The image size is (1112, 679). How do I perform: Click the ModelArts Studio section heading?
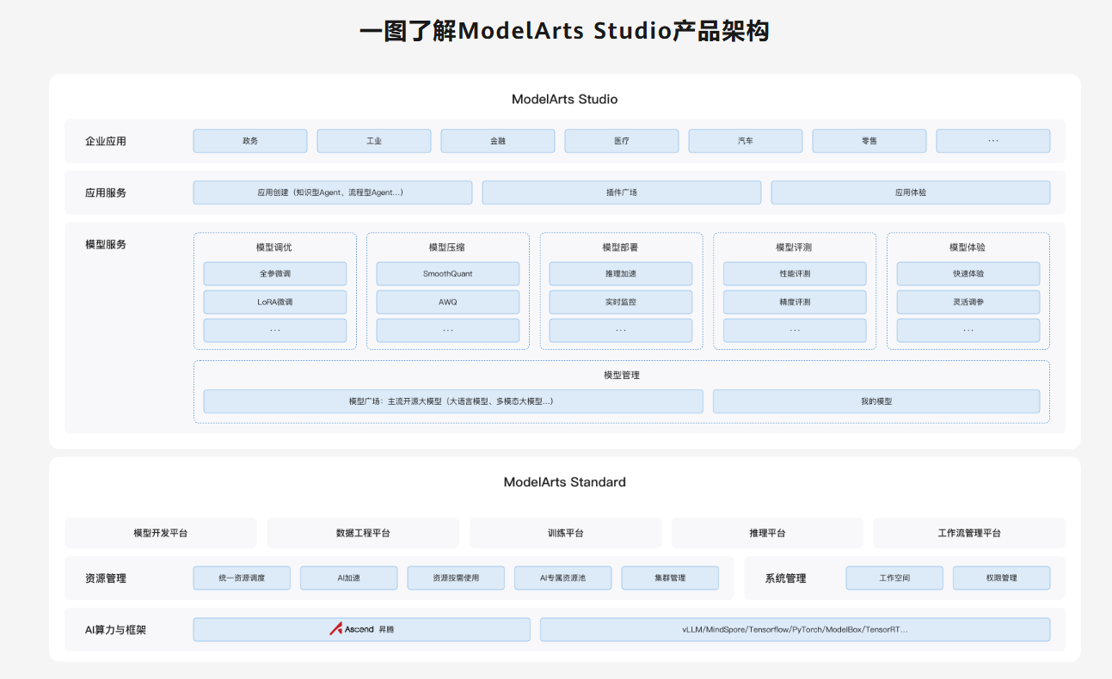click(565, 99)
